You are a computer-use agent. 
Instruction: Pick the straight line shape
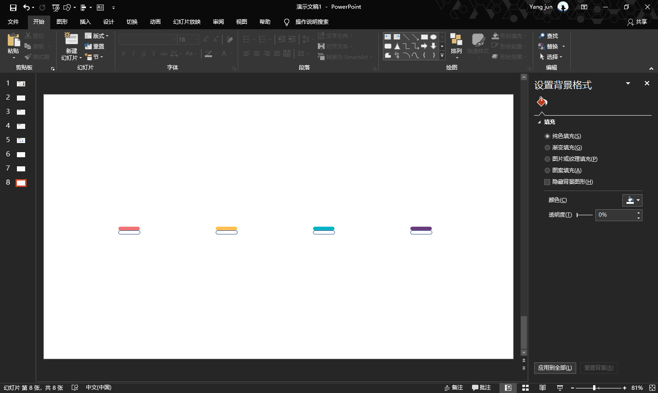(x=406, y=37)
